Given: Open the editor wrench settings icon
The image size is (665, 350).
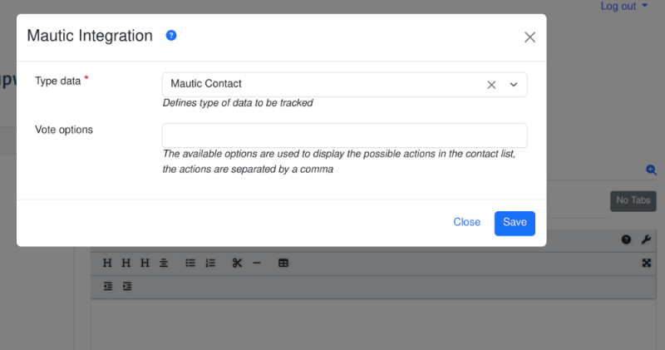Looking at the screenshot, I should (646, 239).
